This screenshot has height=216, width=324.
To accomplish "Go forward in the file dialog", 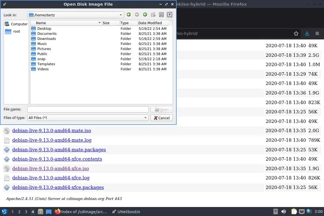I will 137,14.
